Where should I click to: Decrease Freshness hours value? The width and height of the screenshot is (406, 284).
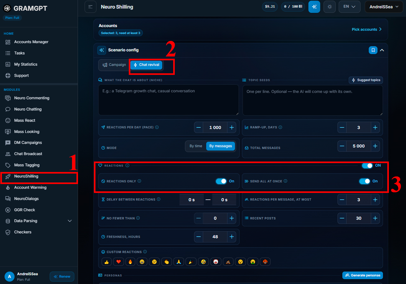[x=199, y=237]
